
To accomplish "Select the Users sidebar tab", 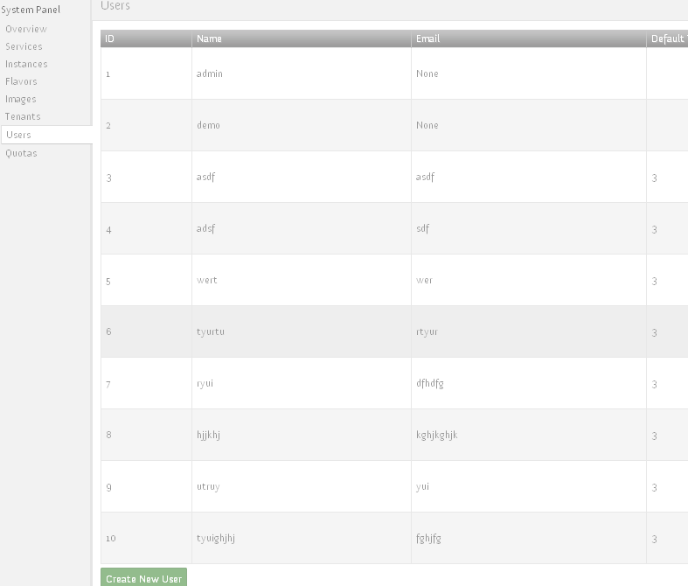I will (x=18, y=135).
